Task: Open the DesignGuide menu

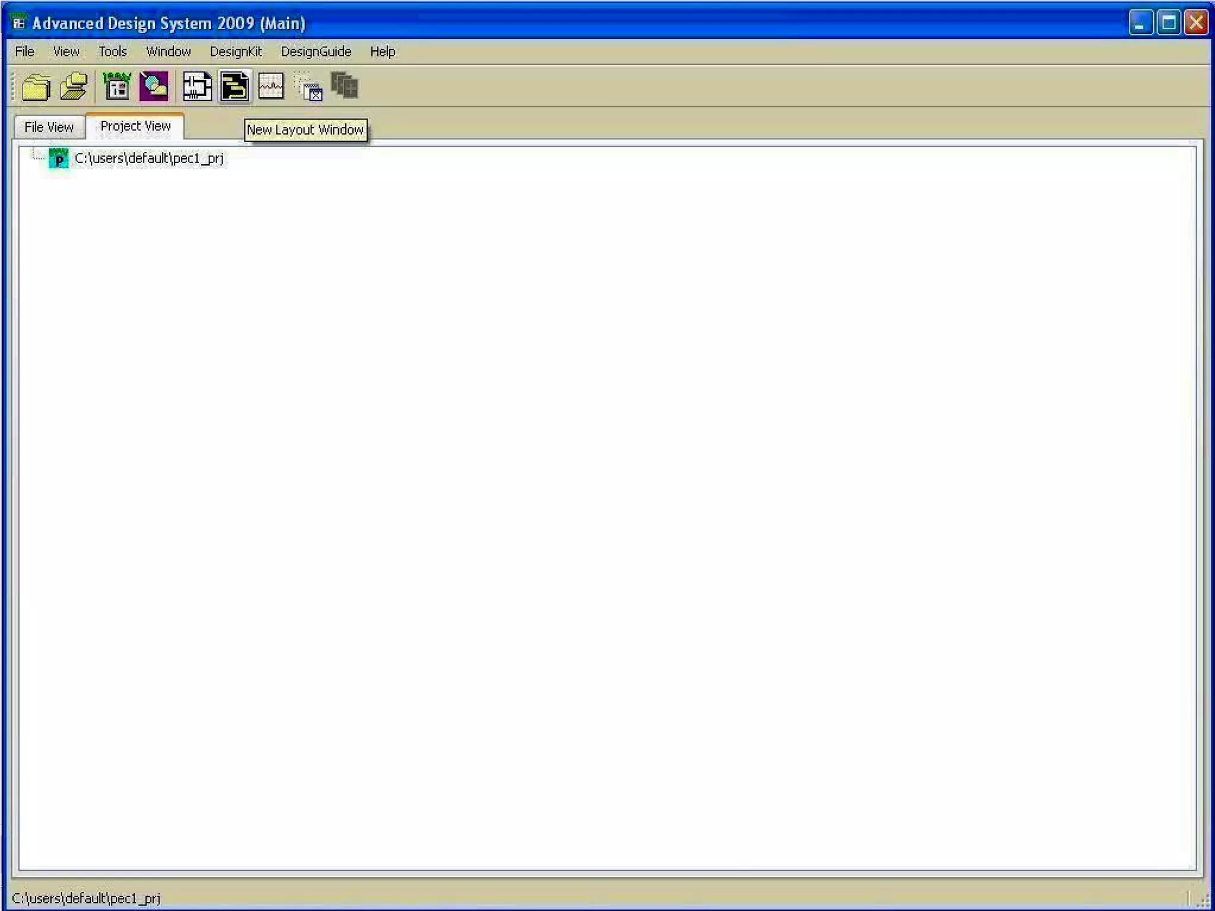Action: (316, 52)
